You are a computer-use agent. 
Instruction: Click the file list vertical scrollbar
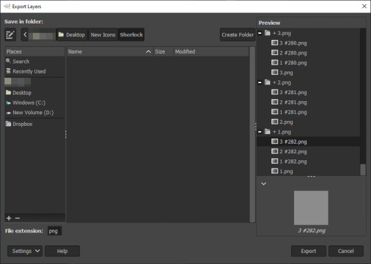[x=252, y=135]
